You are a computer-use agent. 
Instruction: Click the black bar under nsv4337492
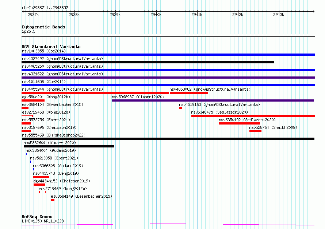coord(148,62)
